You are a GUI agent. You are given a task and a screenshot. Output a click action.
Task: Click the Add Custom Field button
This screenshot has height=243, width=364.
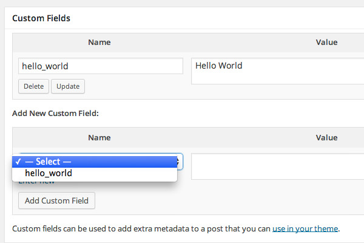pyautogui.click(x=56, y=200)
